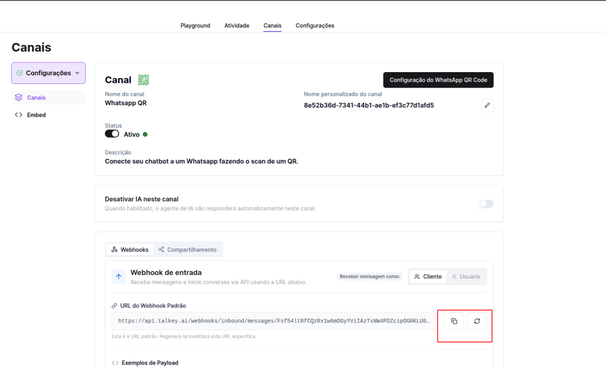606x368 pixels.
Task: Copy the default webhook URL
Action: (x=454, y=321)
